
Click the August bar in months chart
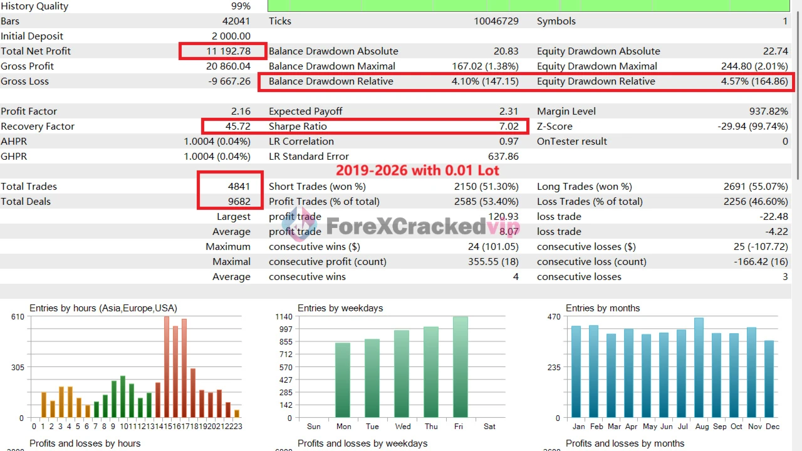click(x=699, y=368)
